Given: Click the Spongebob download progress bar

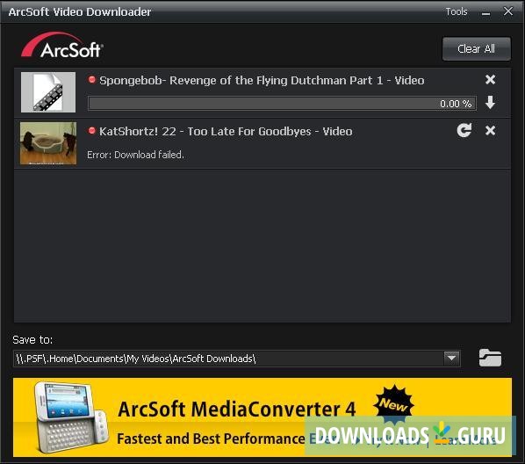Looking at the screenshot, I should pos(282,104).
